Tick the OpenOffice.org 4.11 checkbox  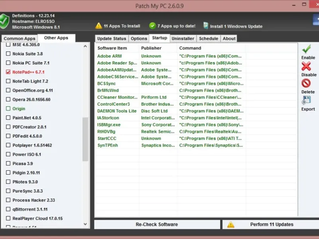click(x=8, y=90)
